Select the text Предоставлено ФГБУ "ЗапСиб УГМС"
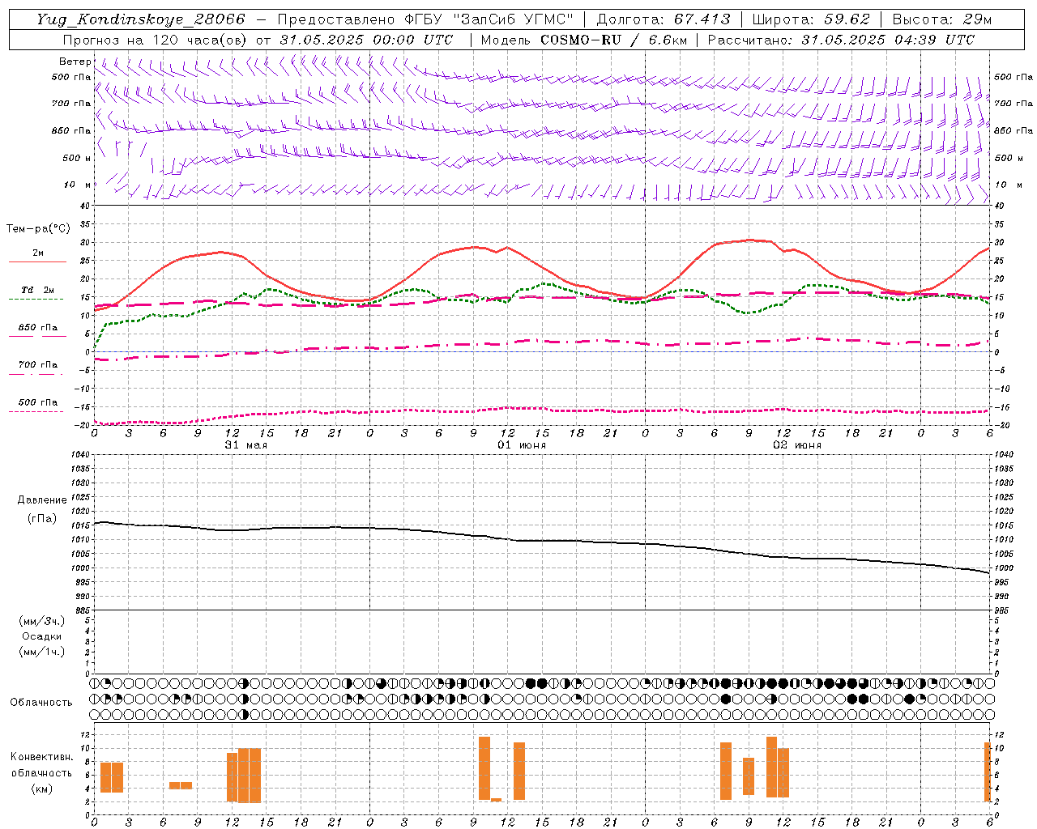Image resolution: width=1037 pixels, height=829 pixels. pos(425,19)
